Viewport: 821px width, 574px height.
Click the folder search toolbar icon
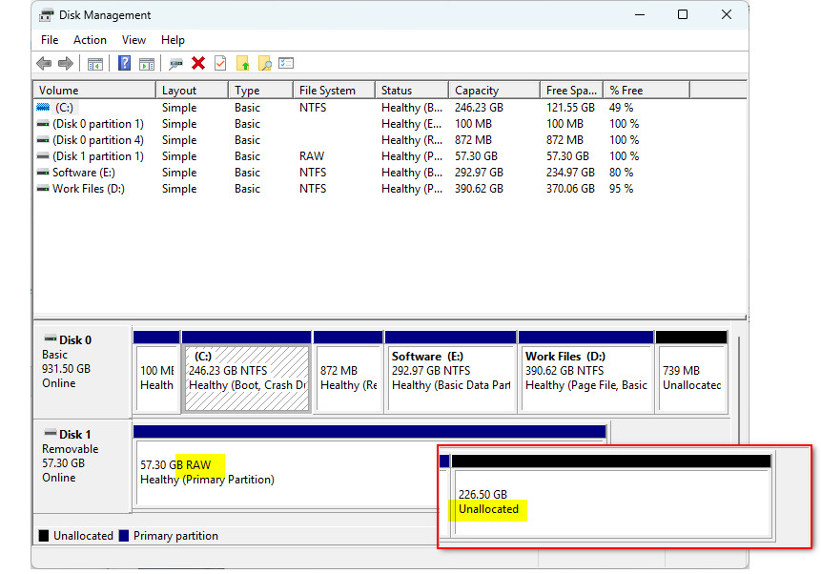265,63
